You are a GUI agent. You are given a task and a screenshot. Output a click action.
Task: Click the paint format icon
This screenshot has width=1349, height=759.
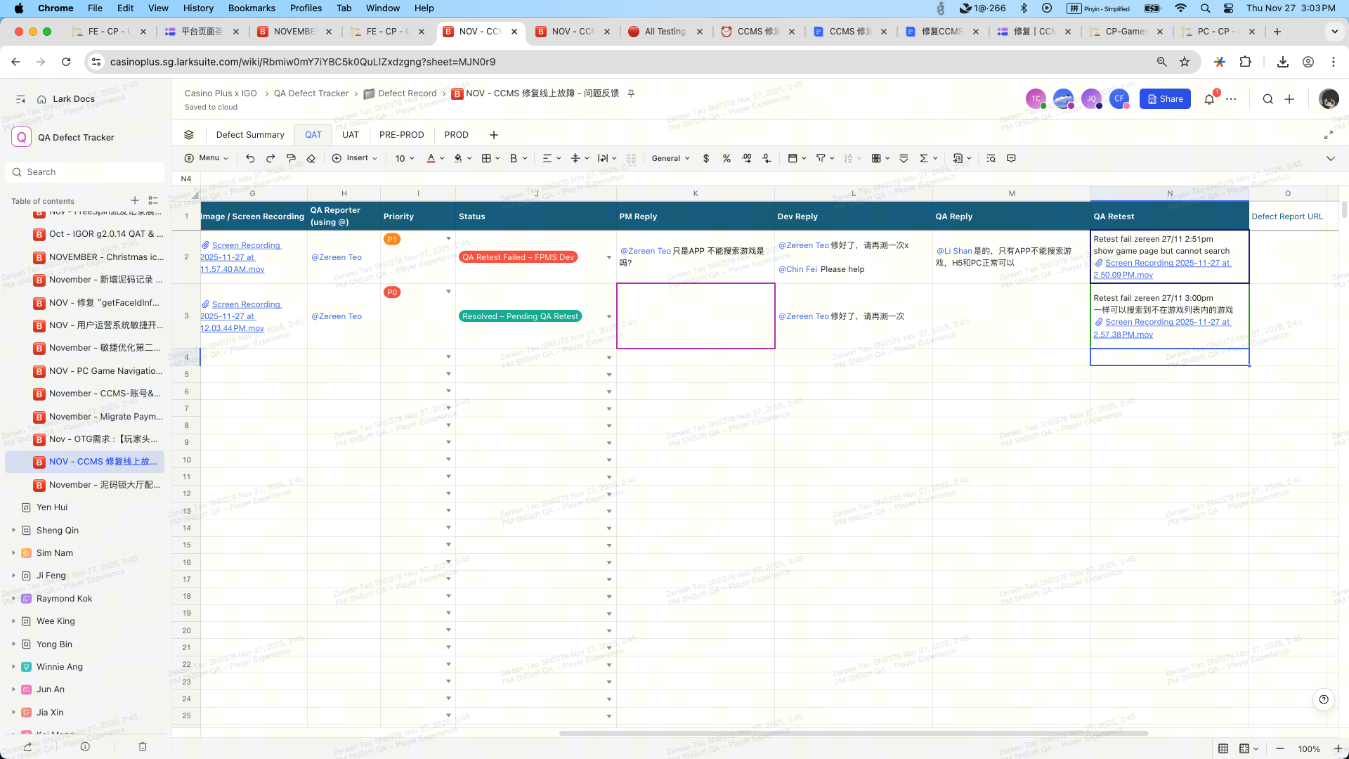point(291,158)
